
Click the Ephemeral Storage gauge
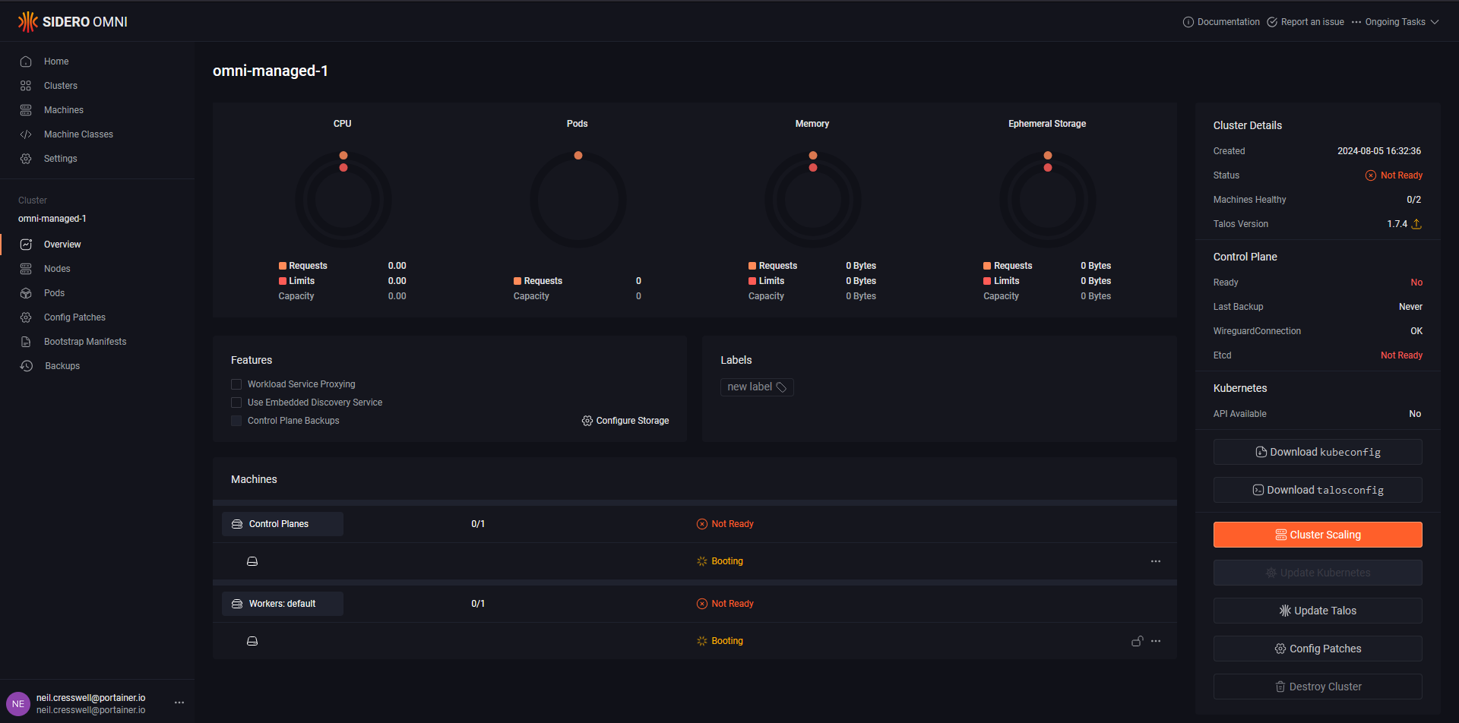tap(1048, 200)
